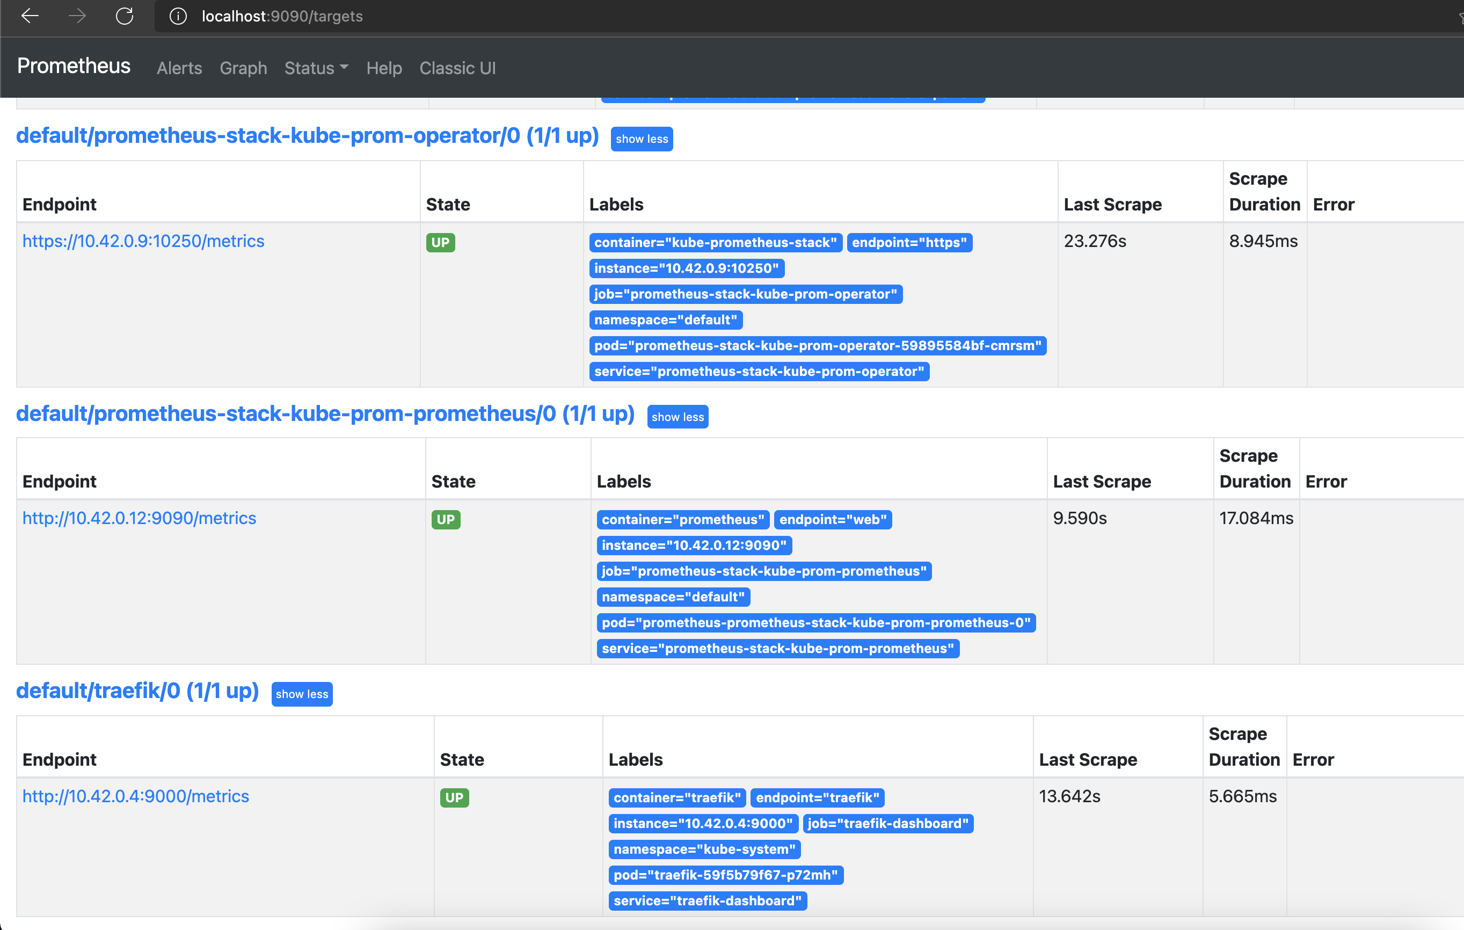This screenshot has height=930, width=1464.
Task: Click label container="kube-prometheus-stack"
Action: click(716, 243)
